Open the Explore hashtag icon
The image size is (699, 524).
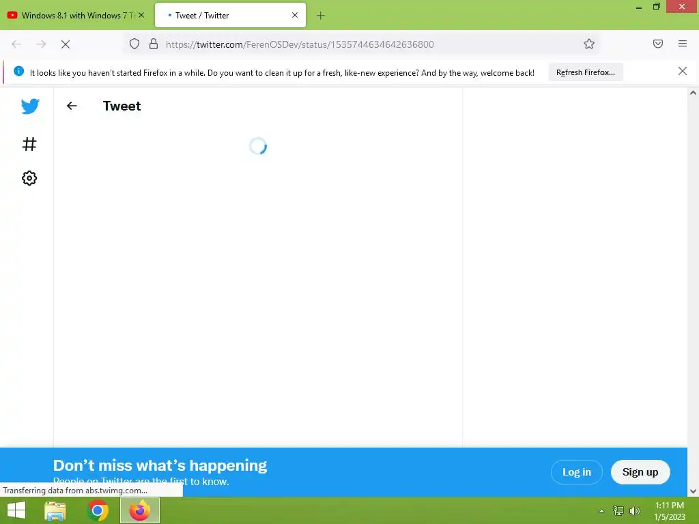(29, 144)
